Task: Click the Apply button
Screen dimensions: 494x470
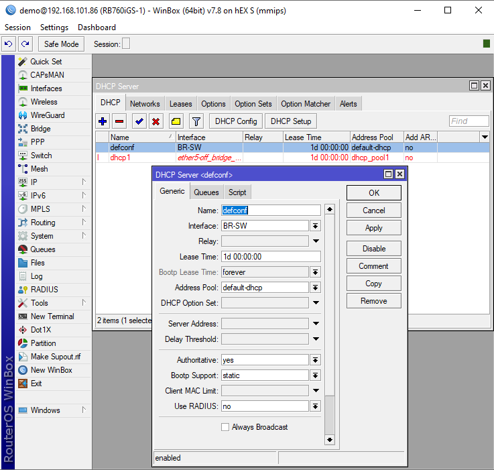Action: tap(374, 228)
